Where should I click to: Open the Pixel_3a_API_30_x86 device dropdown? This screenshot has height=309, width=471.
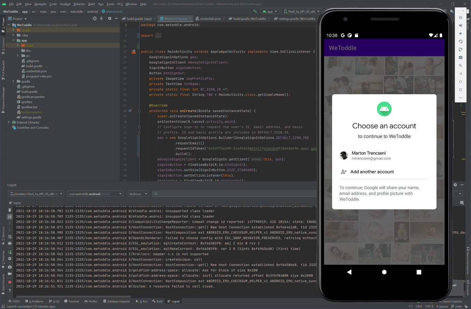pos(301,11)
